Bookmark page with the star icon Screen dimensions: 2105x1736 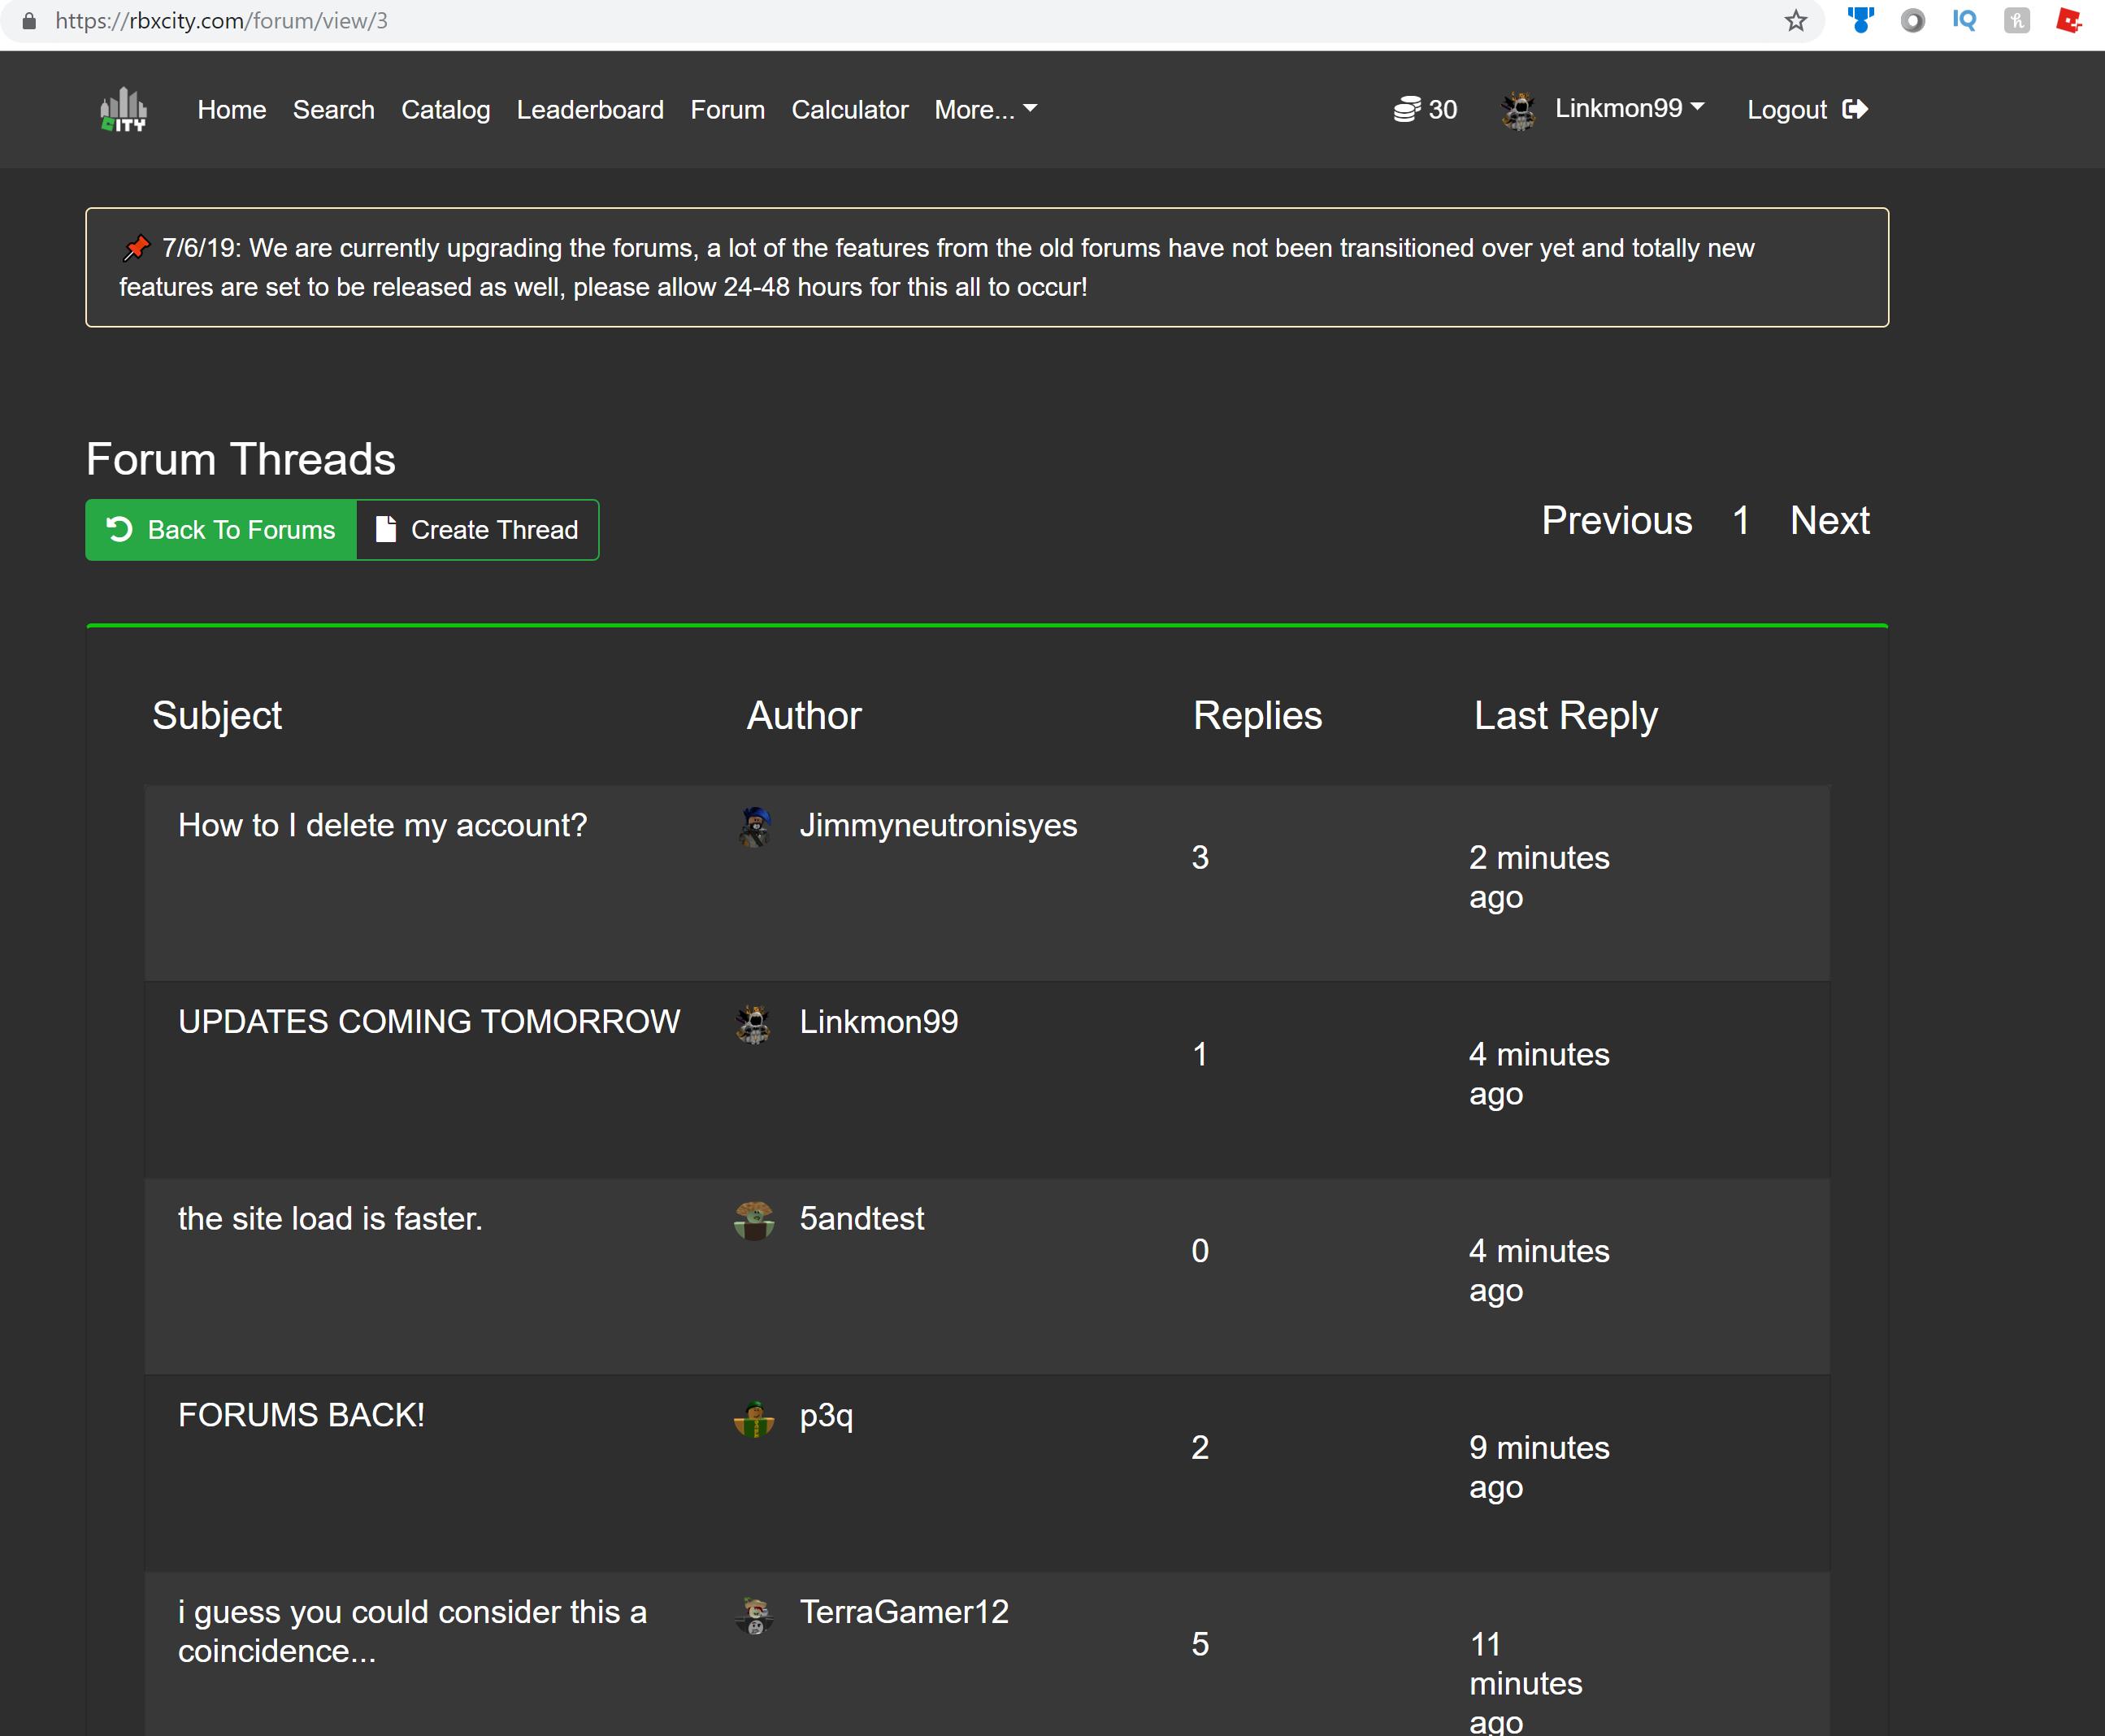point(1796,21)
